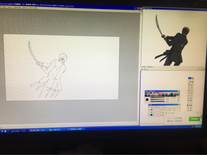Screen dimensions: 207x155
Task: Click the character figure icon atop tool palette
Action: coord(190,82)
